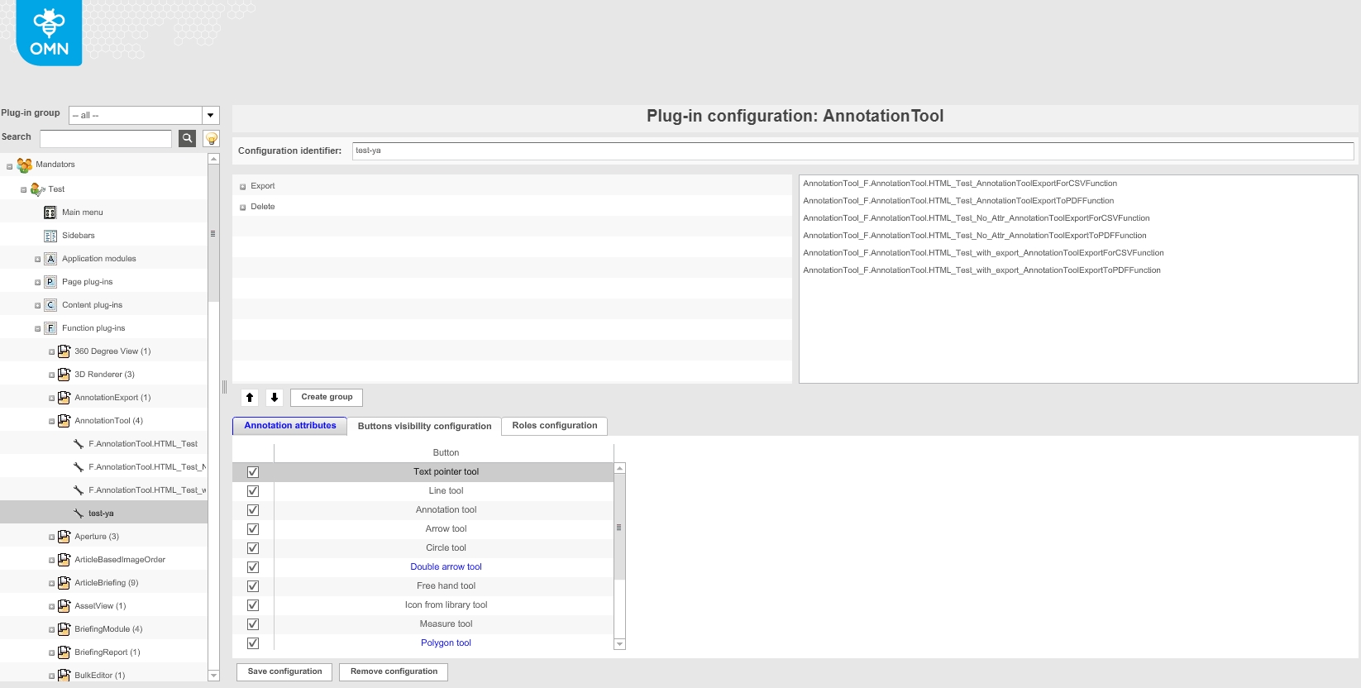Click the Mandators group icon
This screenshot has height=688, width=1361.
[x=25, y=165]
